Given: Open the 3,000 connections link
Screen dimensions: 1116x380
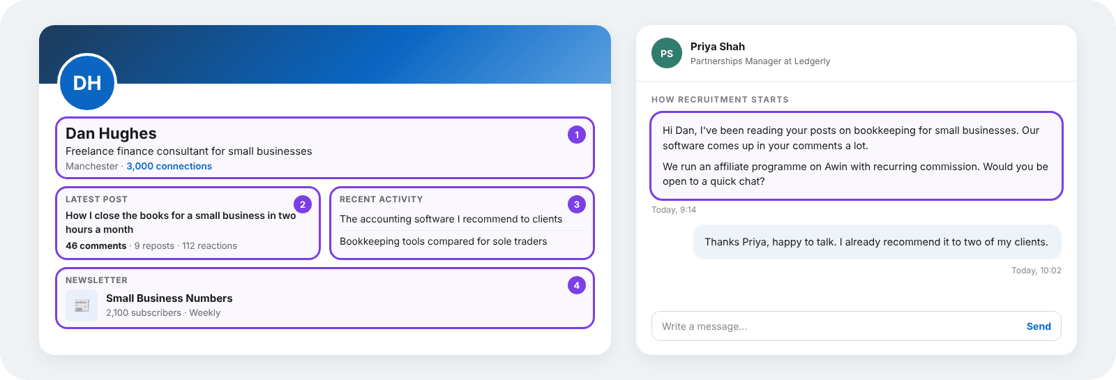Looking at the screenshot, I should 169,166.
